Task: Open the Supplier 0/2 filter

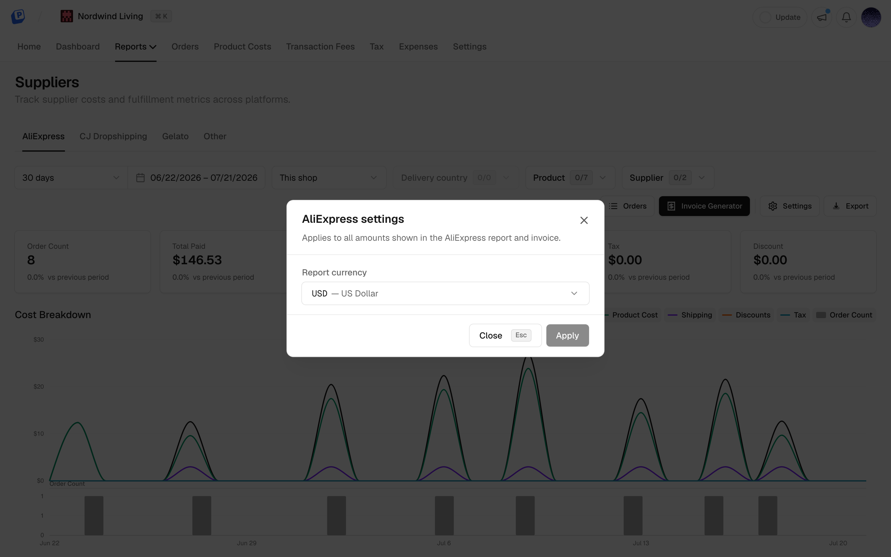Action: tap(668, 178)
